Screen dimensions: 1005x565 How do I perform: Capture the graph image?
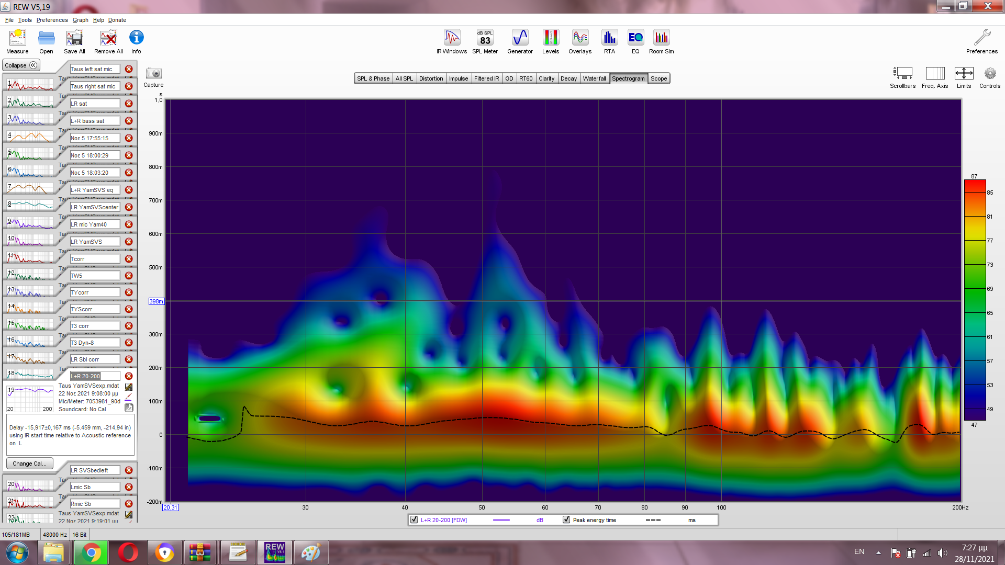pyautogui.click(x=153, y=74)
